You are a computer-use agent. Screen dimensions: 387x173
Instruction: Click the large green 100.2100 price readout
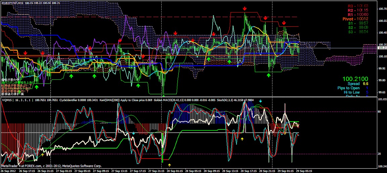pos(356,78)
